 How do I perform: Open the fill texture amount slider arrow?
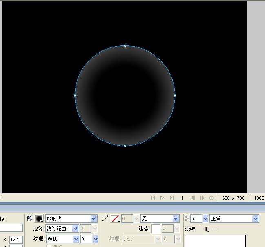tap(95, 239)
